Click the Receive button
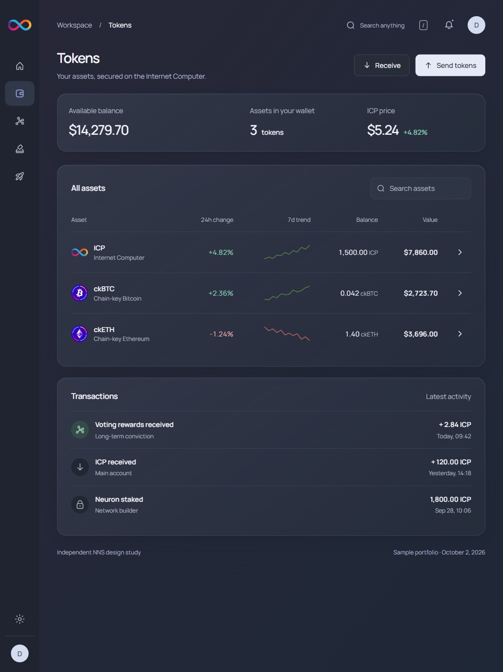 click(x=382, y=65)
